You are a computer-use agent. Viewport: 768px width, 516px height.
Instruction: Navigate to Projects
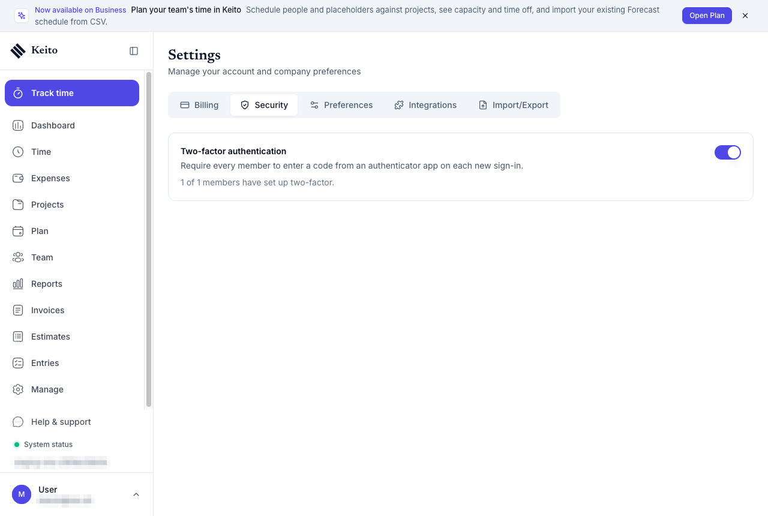tap(72, 205)
